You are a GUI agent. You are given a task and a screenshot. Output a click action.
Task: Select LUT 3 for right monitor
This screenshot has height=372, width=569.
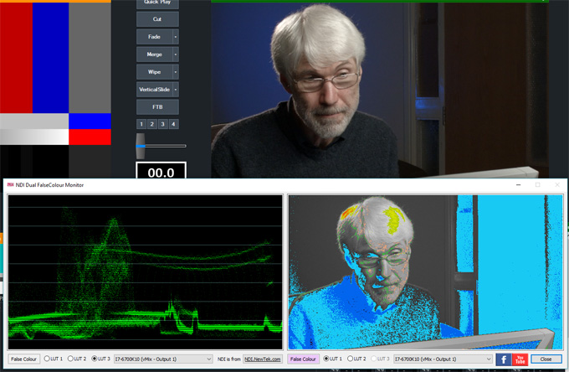point(380,359)
